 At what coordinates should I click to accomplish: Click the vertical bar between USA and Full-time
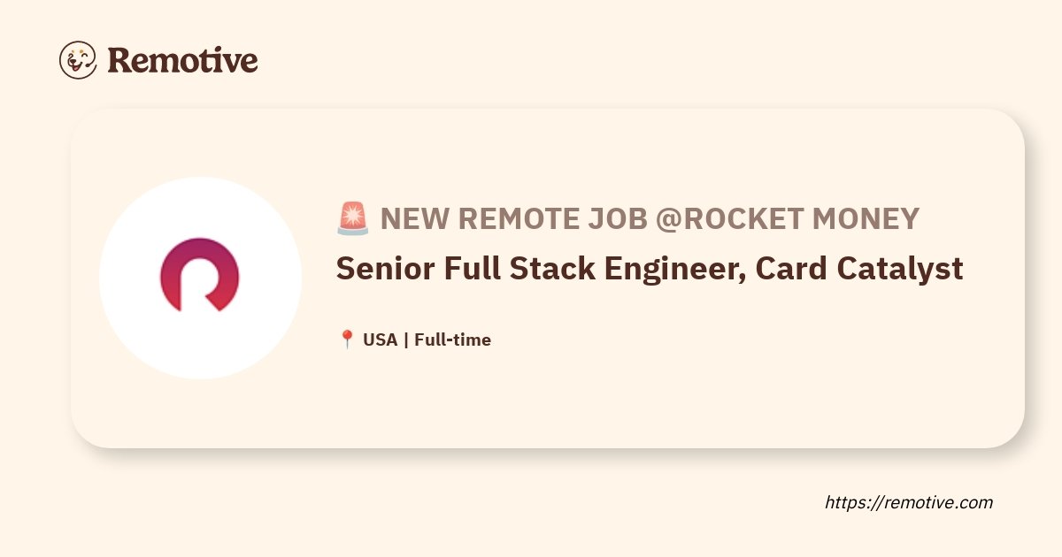(x=406, y=340)
